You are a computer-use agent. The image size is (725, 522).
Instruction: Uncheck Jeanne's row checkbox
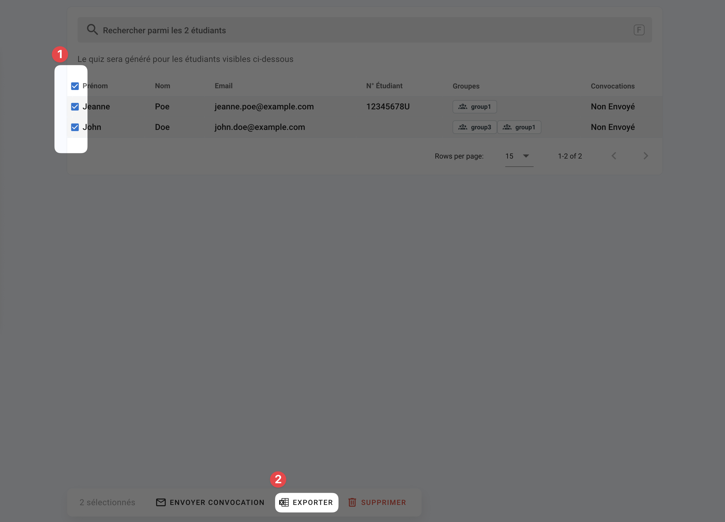[x=75, y=107]
